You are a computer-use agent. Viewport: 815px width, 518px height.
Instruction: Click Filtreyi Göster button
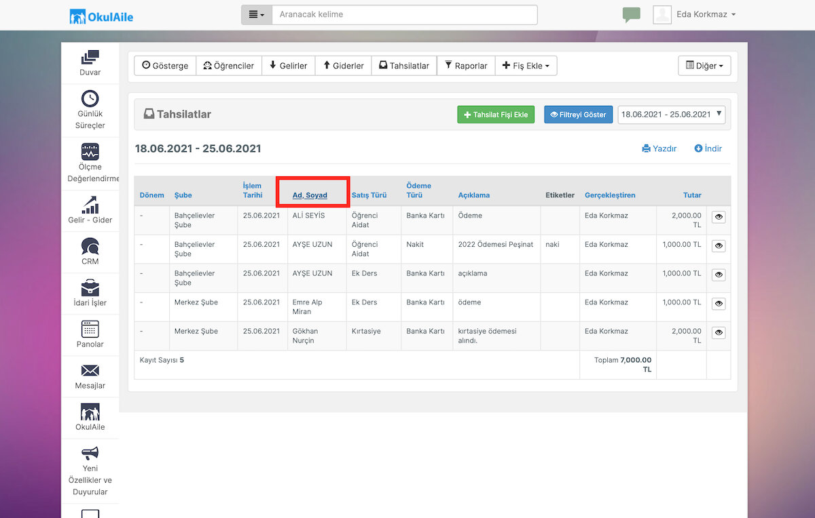pyautogui.click(x=579, y=115)
